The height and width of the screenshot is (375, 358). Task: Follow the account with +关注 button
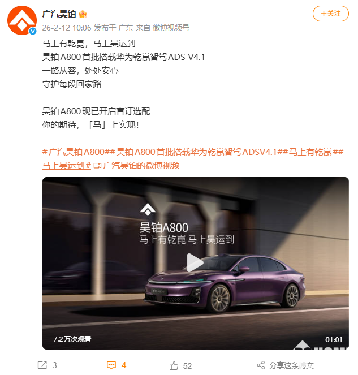[x=331, y=14]
